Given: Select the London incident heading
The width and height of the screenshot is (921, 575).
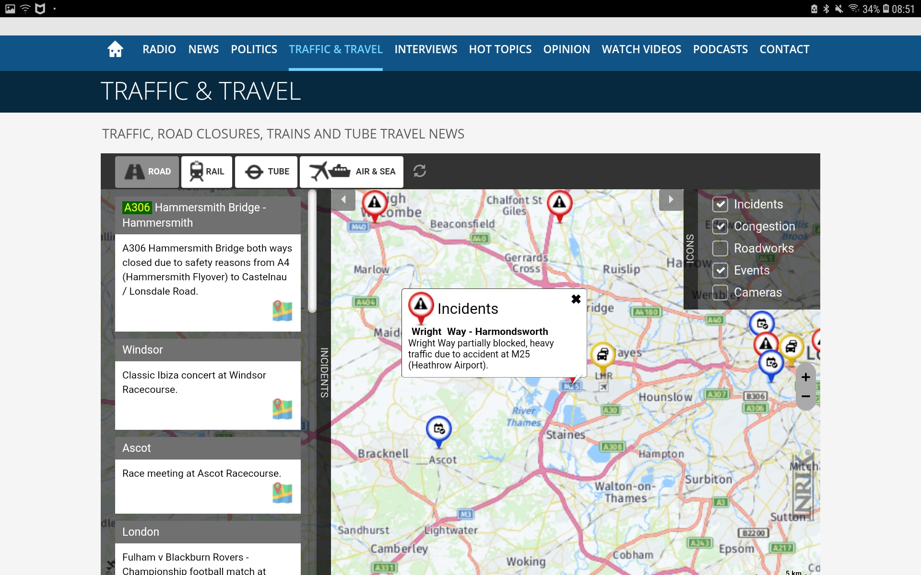Looking at the screenshot, I should (x=208, y=532).
